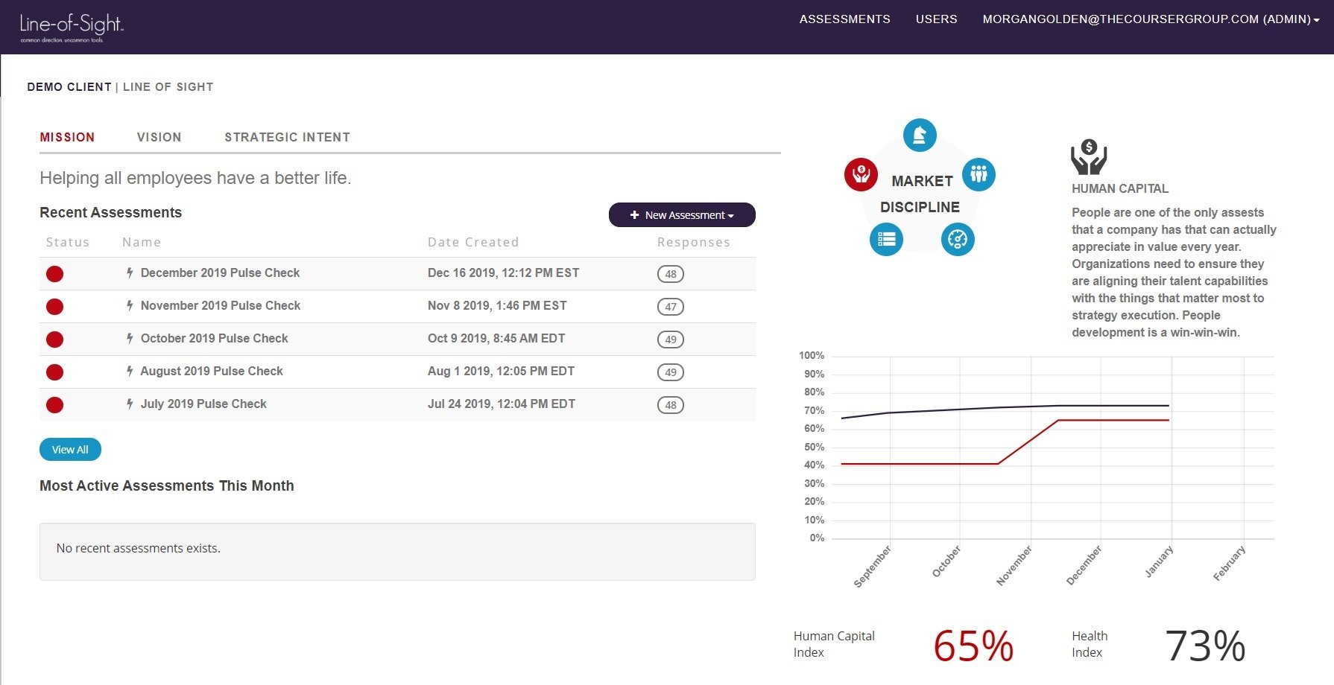Click the Recent Assessments heading
Image resolution: width=1334 pixels, height=685 pixels.
[110, 212]
